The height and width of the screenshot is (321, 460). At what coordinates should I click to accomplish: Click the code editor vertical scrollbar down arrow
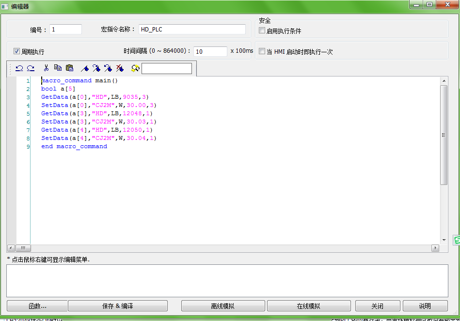point(444,240)
